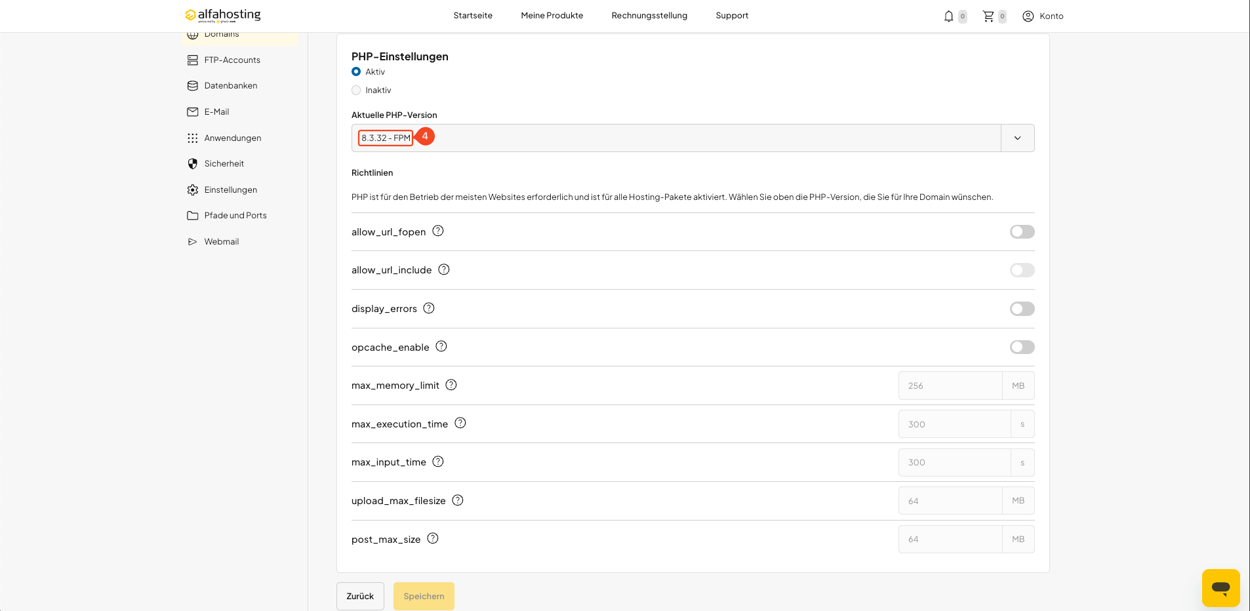
Task: Show help for opcache_enable
Action: pyautogui.click(x=441, y=346)
